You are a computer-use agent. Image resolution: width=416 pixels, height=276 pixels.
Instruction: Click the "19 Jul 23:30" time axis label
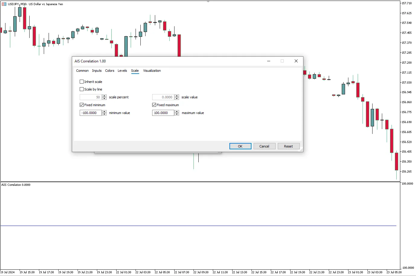click(104, 272)
